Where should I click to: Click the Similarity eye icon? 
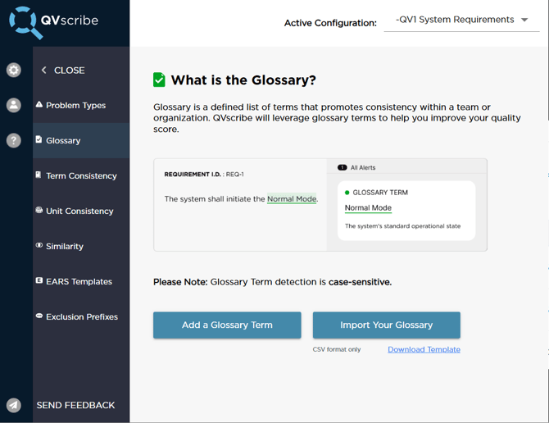pyautogui.click(x=39, y=246)
